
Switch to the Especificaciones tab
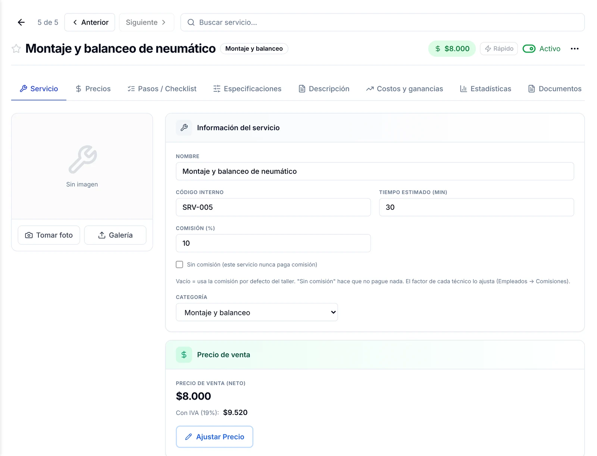[x=247, y=89]
